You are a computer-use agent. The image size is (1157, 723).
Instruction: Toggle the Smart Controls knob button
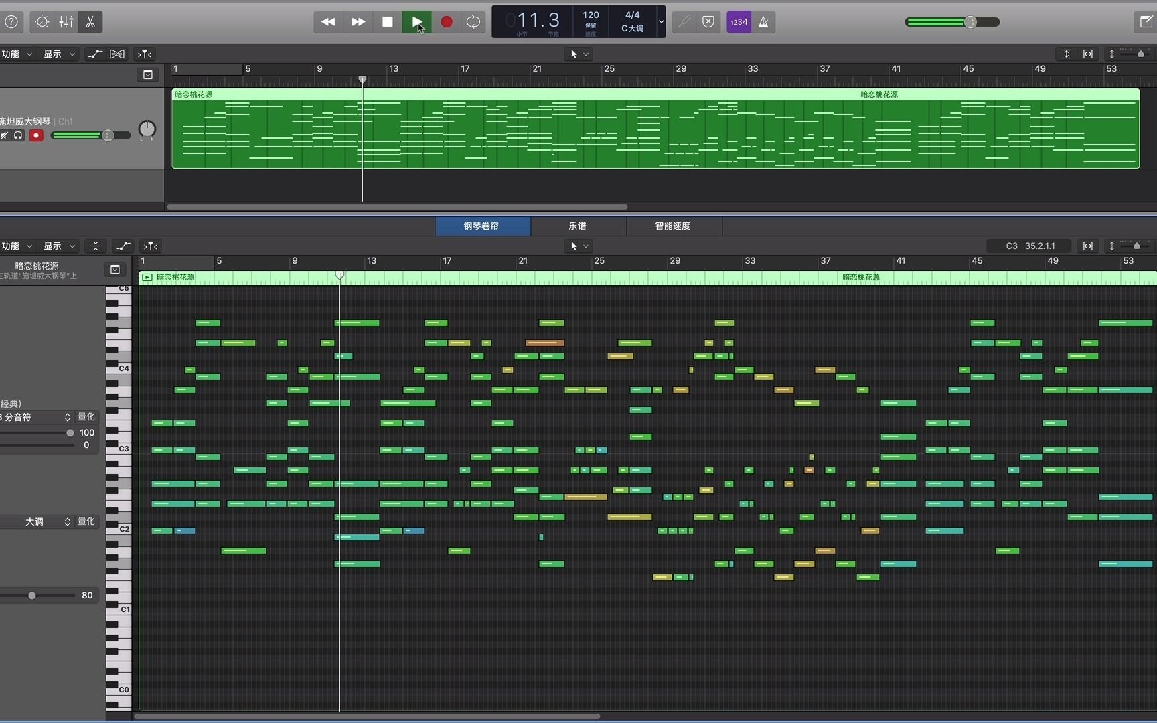(x=42, y=22)
